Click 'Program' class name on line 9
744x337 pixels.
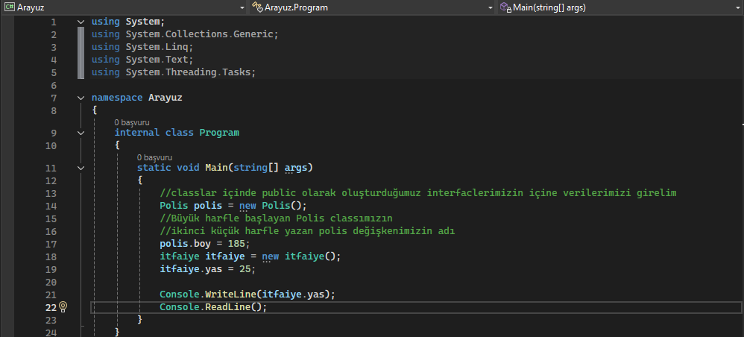point(219,133)
